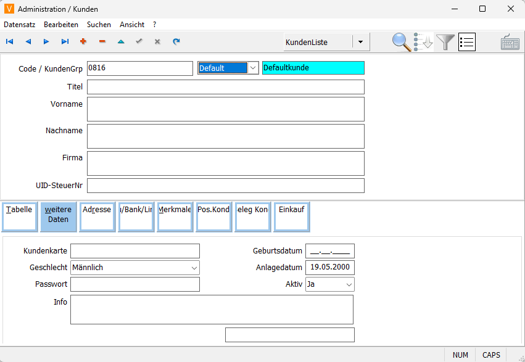
Task: Open the Suchen menu
Action: [99, 25]
